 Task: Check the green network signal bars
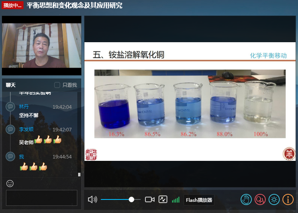click(175, 200)
